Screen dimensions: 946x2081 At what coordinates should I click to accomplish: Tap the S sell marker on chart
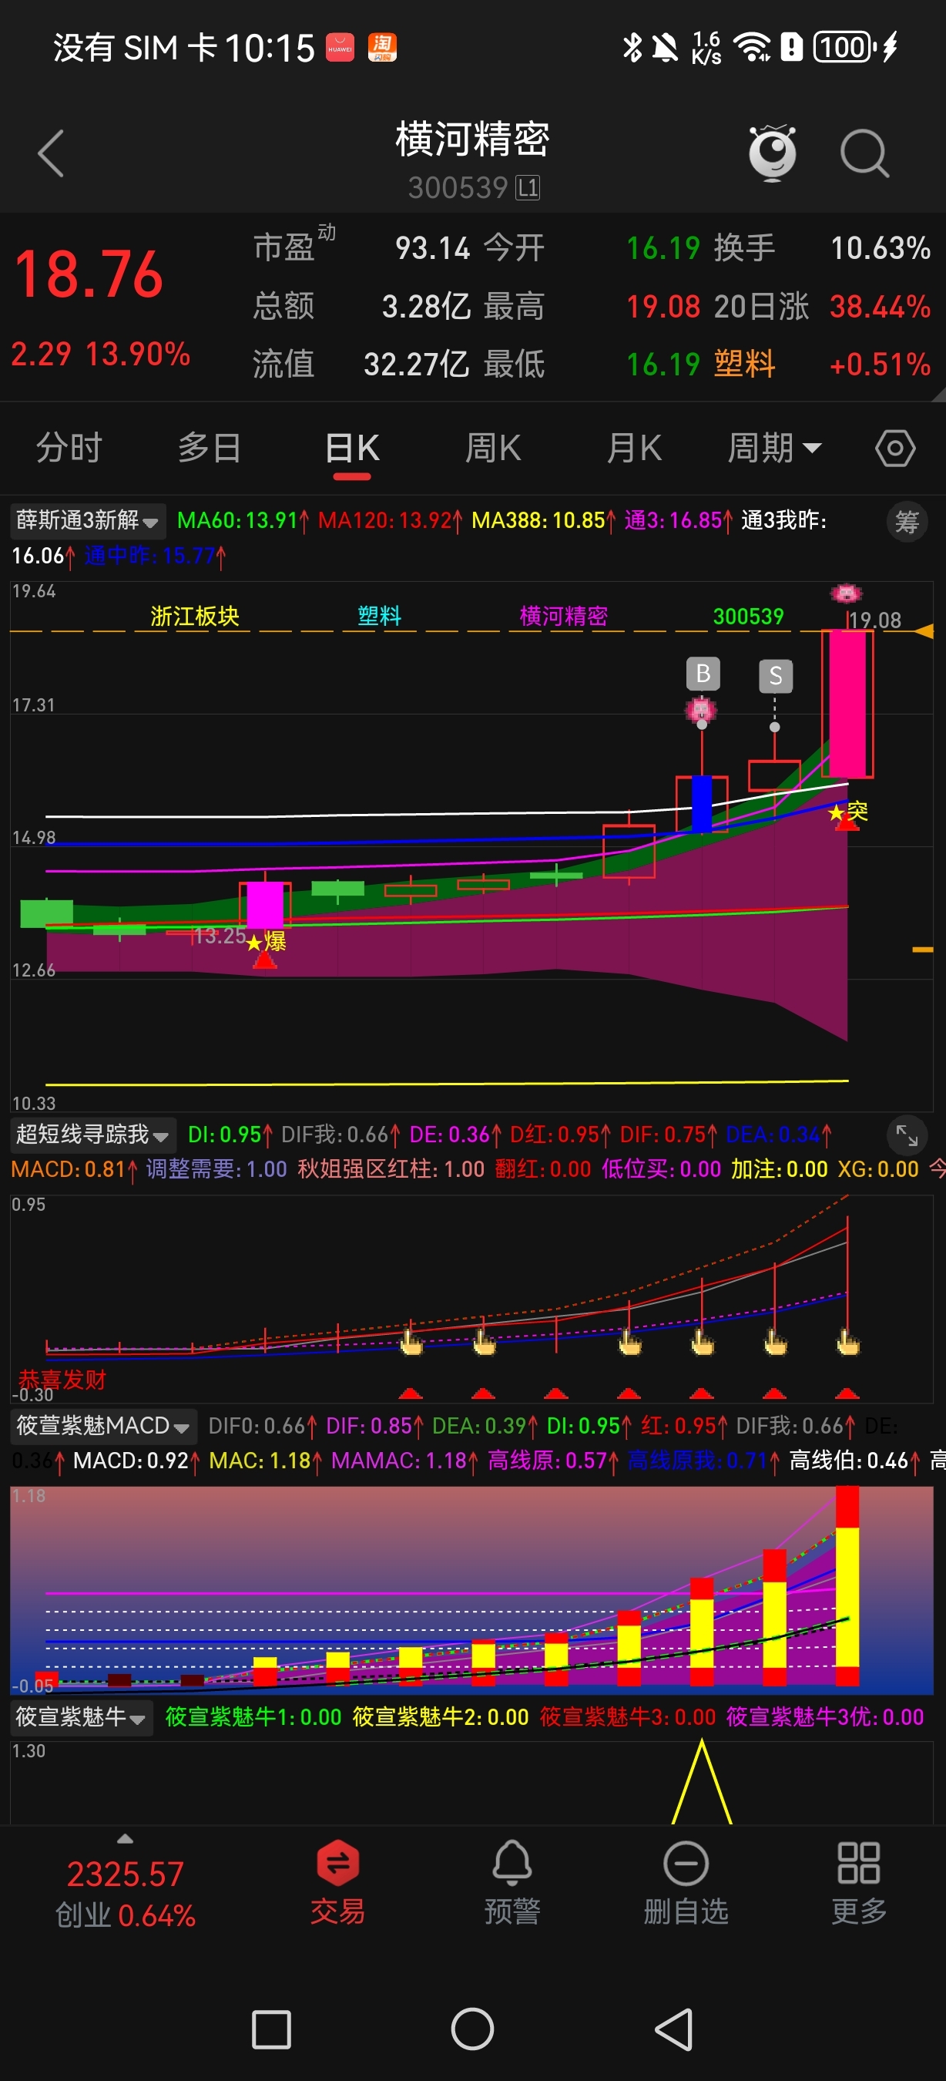click(775, 675)
